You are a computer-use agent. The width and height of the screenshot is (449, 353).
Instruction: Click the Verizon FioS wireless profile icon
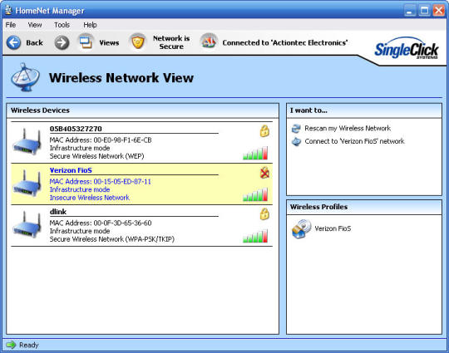(x=301, y=229)
